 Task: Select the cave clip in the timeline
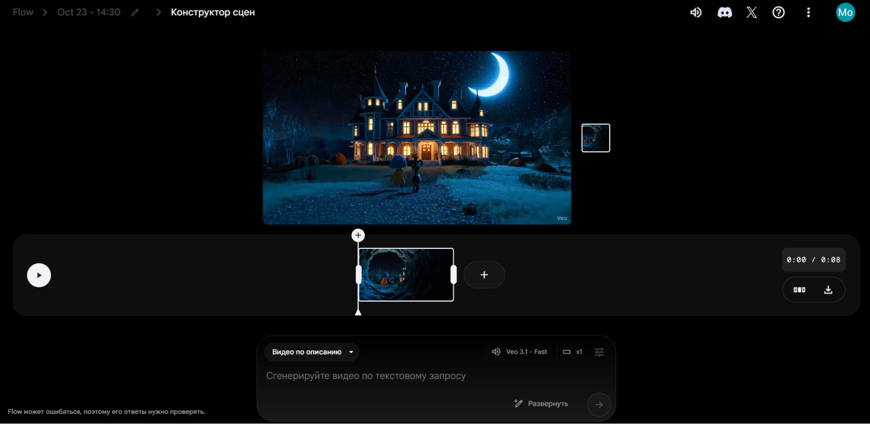406,275
